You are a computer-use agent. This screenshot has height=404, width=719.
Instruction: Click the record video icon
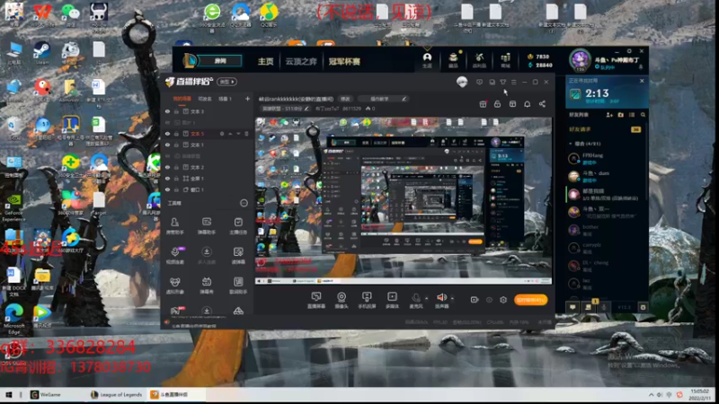[x=475, y=300]
